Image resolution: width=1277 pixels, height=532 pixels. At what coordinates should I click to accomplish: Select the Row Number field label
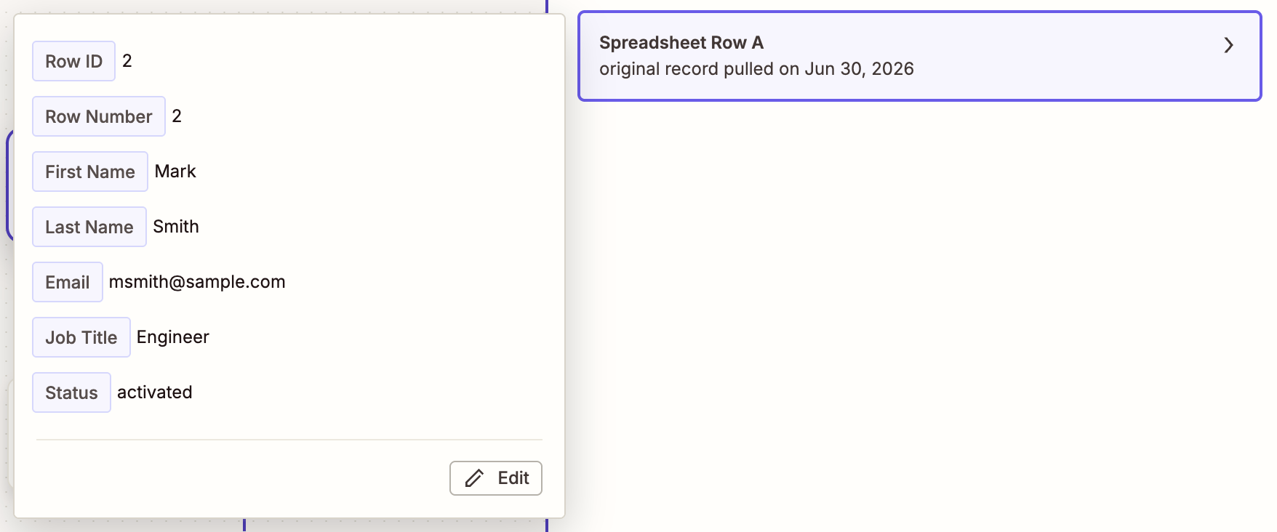[99, 116]
